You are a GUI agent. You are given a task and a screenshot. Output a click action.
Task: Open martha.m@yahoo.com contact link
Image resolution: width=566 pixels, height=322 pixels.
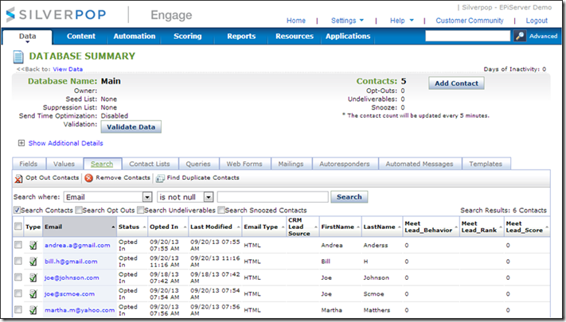80,310
